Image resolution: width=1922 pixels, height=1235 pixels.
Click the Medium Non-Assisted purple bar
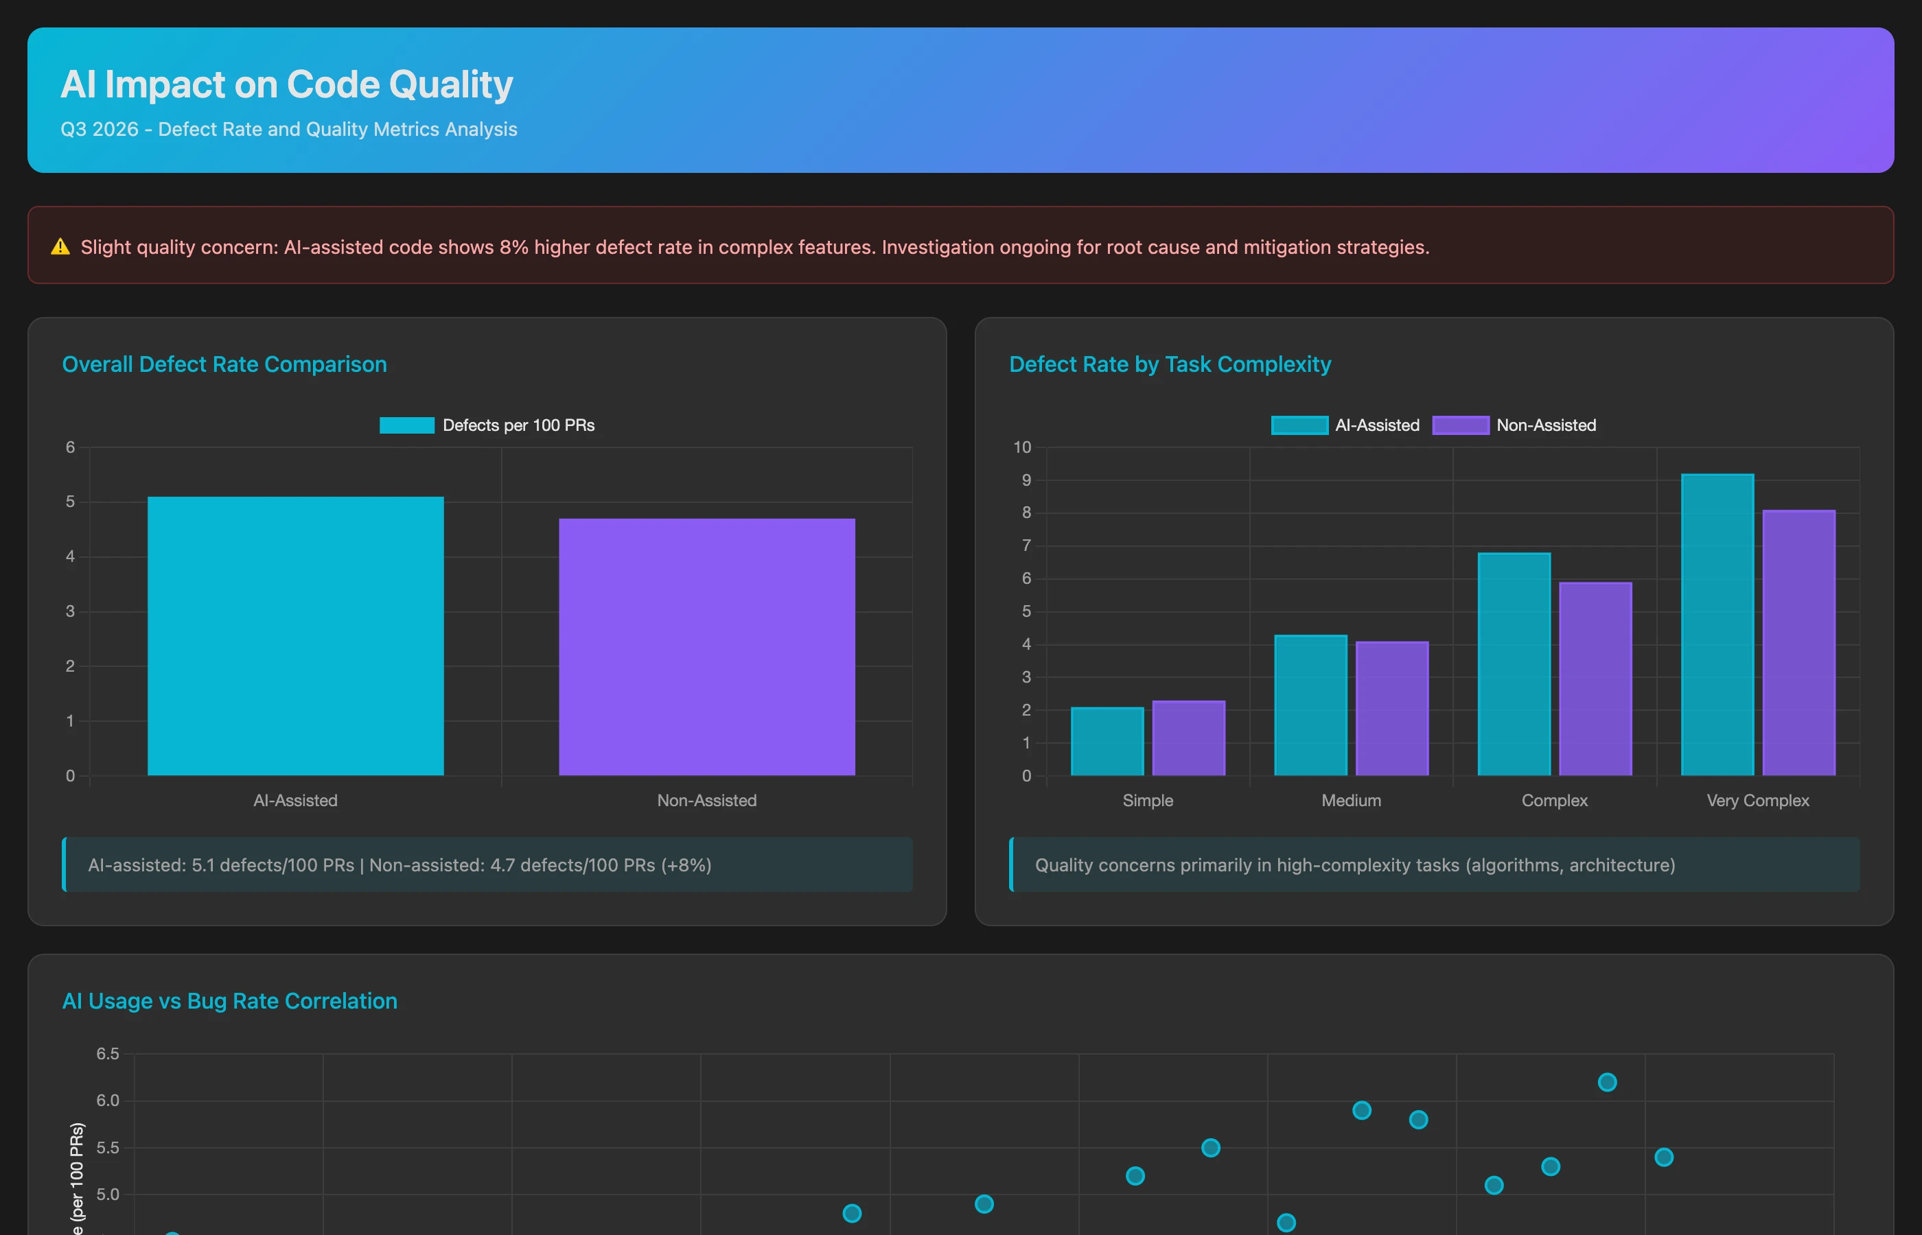pyautogui.click(x=1392, y=708)
